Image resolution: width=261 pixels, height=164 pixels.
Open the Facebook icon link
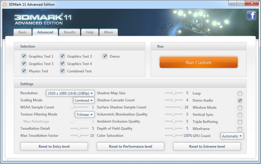pos(251,15)
